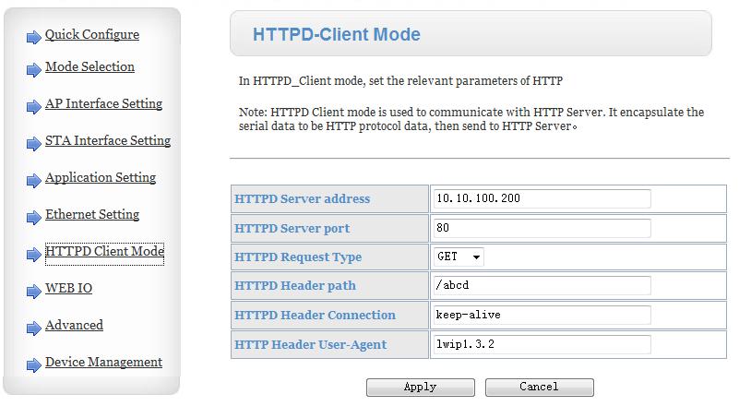Click the arrow icon beside Advanced
This screenshot has width=739, height=406.
coord(34,328)
